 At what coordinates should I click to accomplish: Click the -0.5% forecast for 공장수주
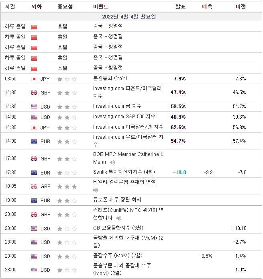[x=206, y=256]
